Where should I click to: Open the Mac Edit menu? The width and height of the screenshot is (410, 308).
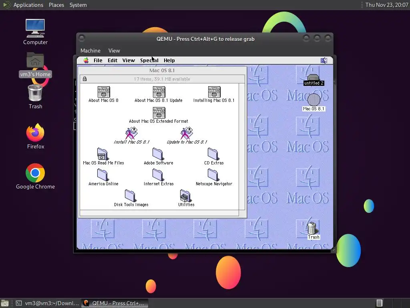pyautogui.click(x=113, y=61)
